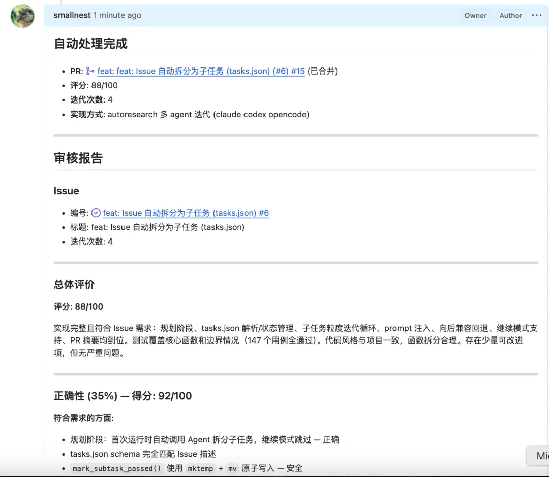This screenshot has height=477, width=549.
Task: Click the '正确性 (35%) — 得分: 92/100' heading
Action: [x=123, y=396]
